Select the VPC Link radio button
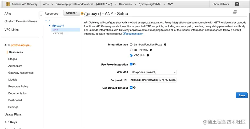Image resolution: width=250 pixels, height=129 pixels. pyautogui.click(x=131, y=55)
